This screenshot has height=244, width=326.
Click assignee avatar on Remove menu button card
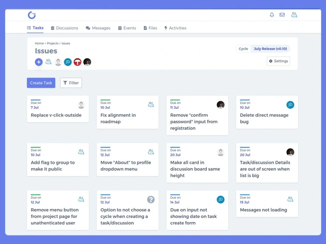pyautogui.click(x=81, y=199)
